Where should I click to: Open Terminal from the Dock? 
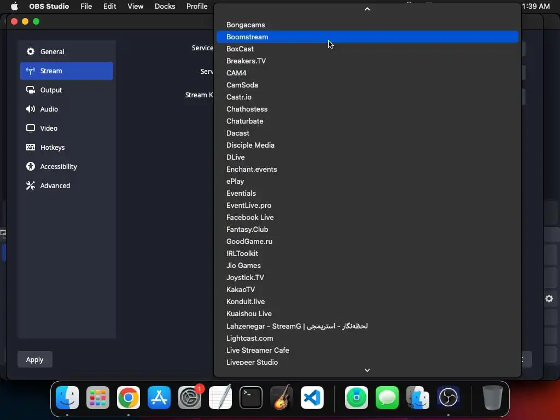click(x=250, y=397)
